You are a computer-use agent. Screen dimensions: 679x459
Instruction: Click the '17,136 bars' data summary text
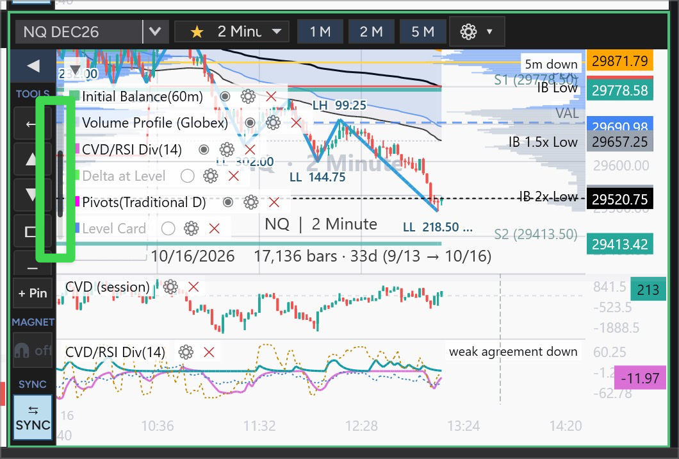pos(295,256)
